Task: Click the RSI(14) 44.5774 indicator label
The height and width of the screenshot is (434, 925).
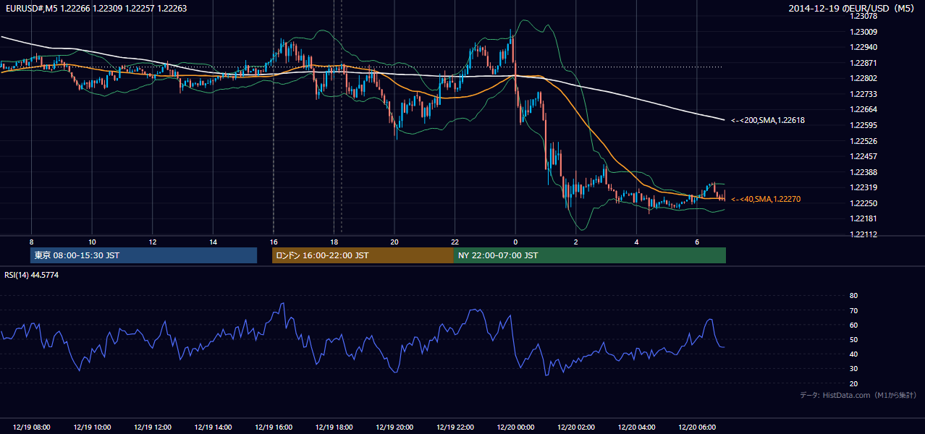Action: click(x=32, y=275)
